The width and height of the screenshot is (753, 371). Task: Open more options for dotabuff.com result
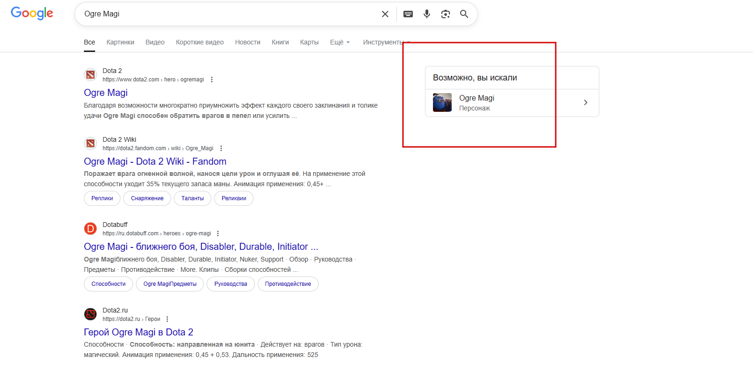click(x=218, y=233)
